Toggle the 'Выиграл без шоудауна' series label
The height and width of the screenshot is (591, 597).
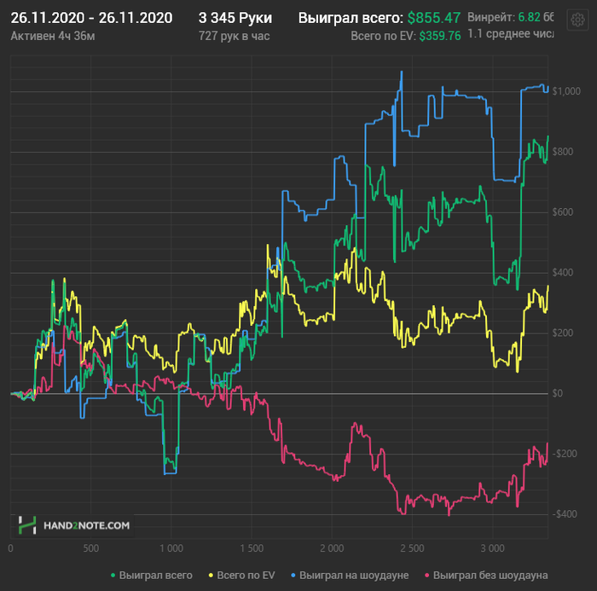[x=490, y=575]
